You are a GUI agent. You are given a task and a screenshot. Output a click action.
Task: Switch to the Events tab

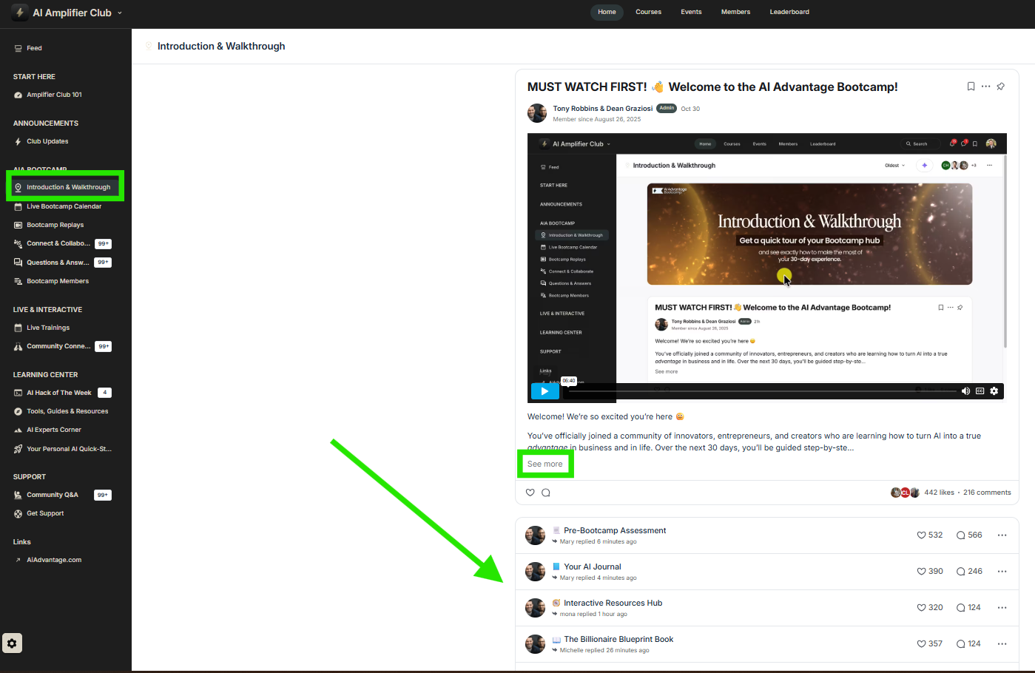pos(691,12)
